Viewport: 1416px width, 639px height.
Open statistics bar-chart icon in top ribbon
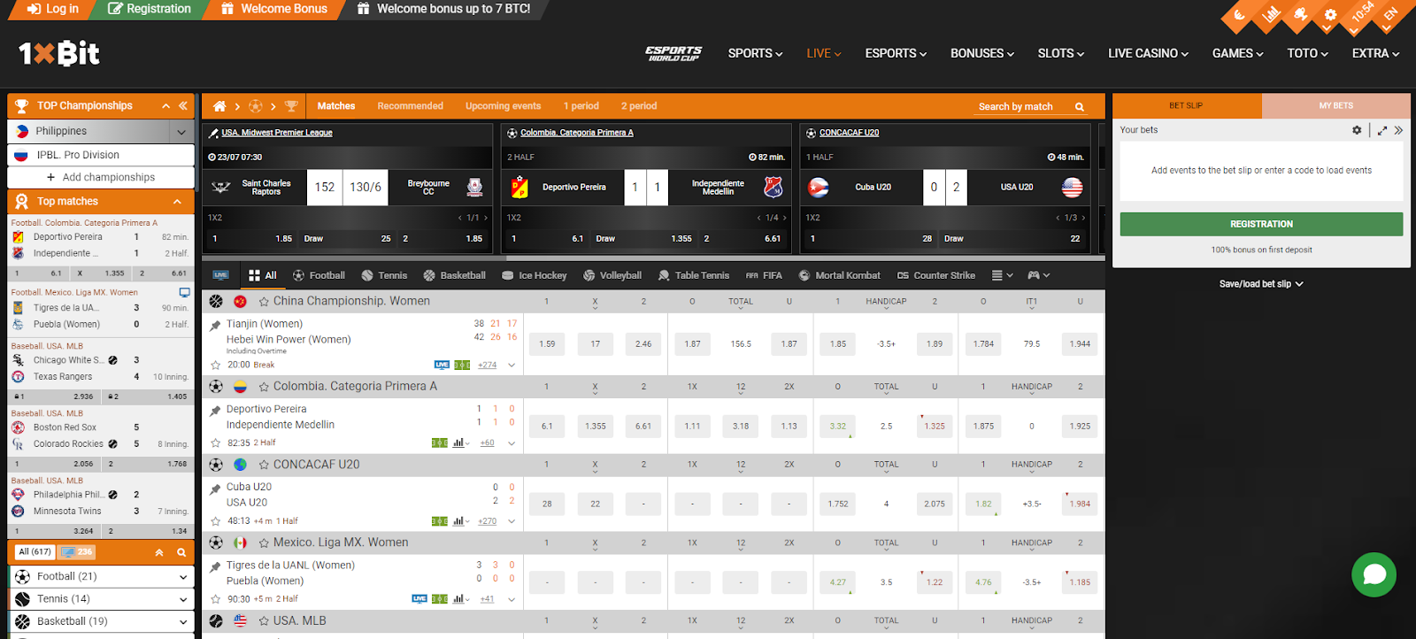[x=1271, y=15]
